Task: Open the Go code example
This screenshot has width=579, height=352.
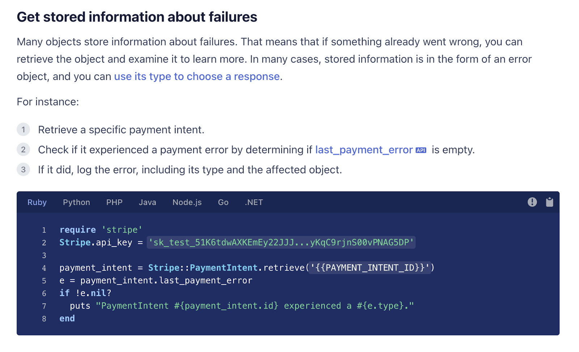Action: pyautogui.click(x=223, y=202)
